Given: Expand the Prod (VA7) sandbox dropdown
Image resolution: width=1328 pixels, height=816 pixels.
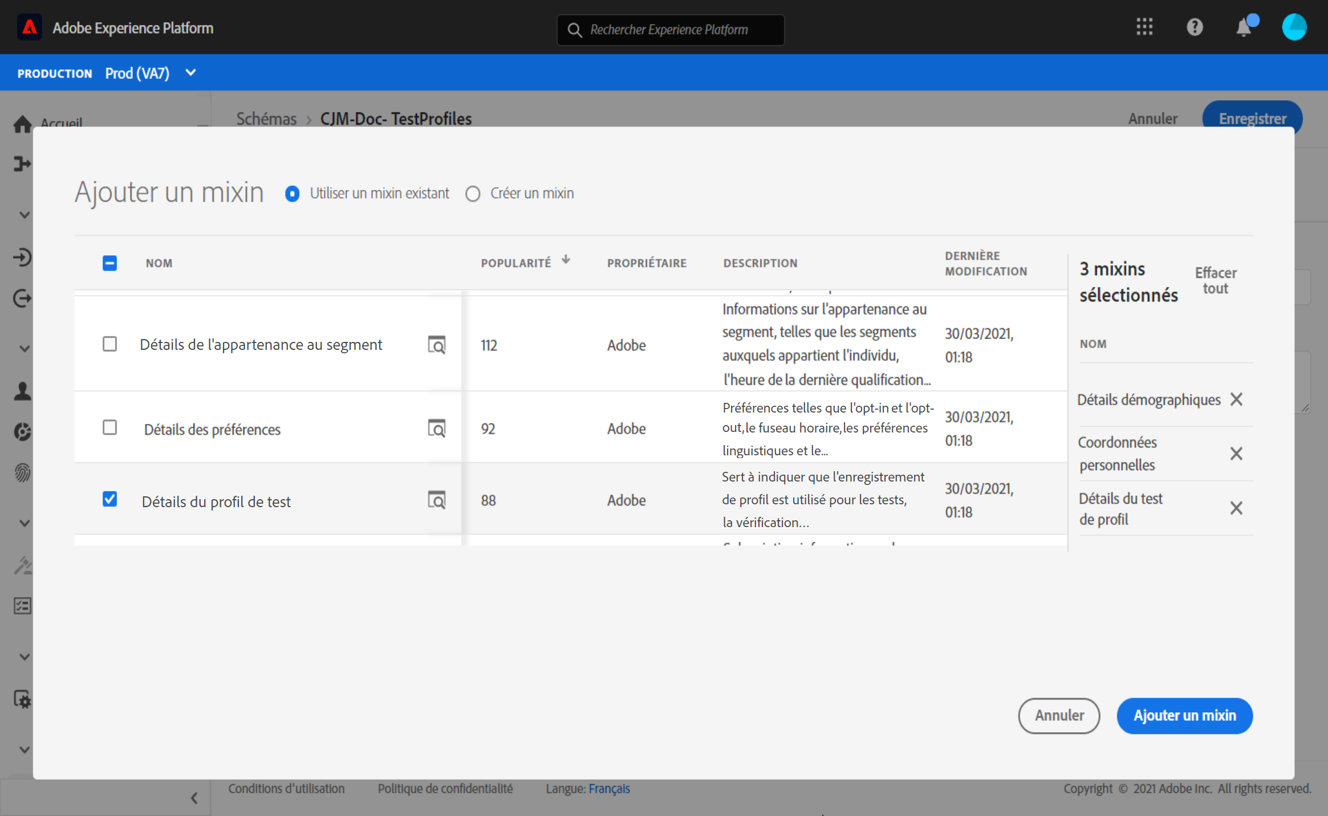Looking at the screenshot, I should tap(191, 73).
